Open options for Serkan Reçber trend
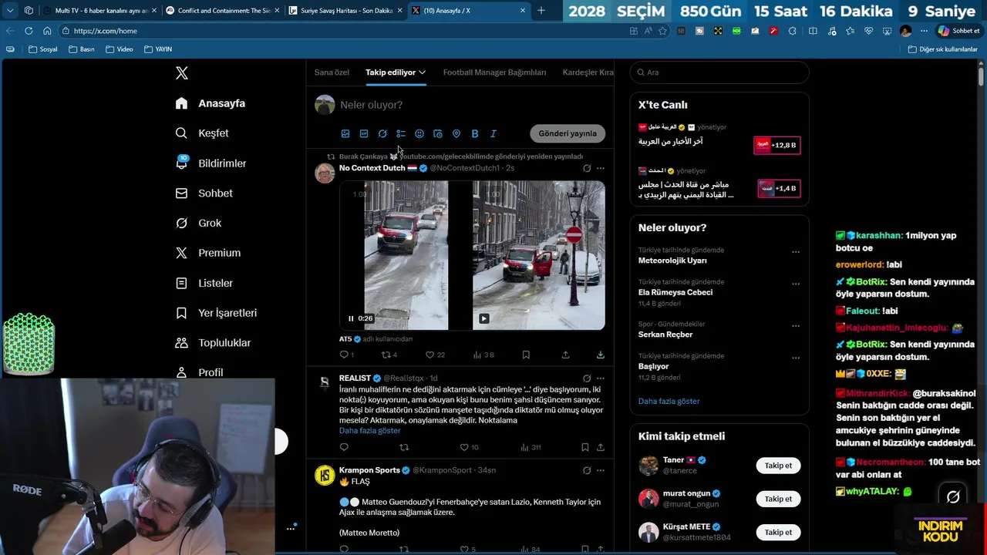Viewport: 987px width, 555px height. 796,325
